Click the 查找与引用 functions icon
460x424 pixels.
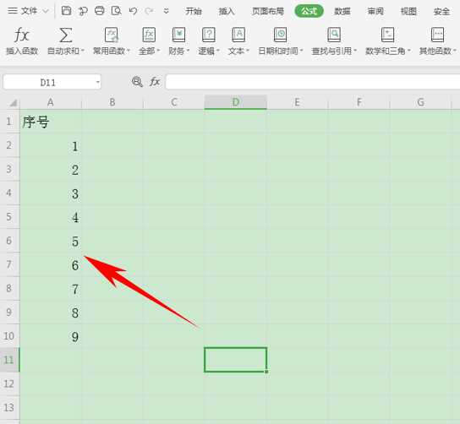click(x=334, y=35)
